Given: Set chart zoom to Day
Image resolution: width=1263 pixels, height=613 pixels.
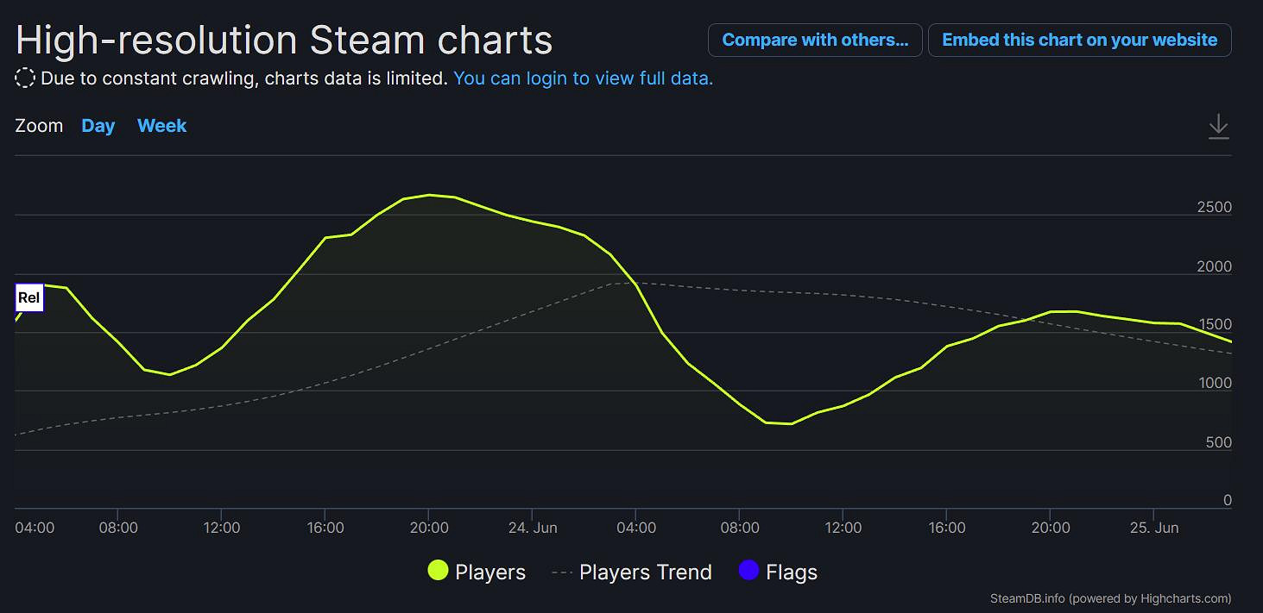Looking at the screenshot, I should point(98,126).
